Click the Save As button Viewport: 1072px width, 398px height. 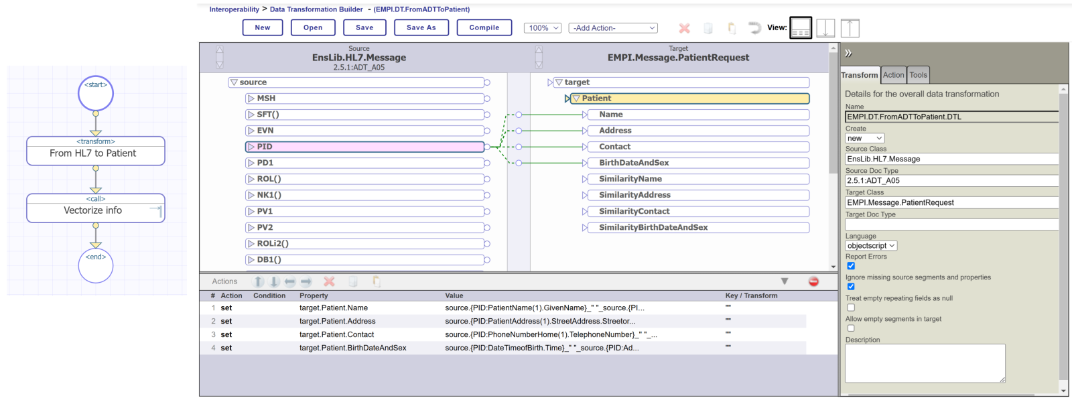[x=421, y=27]
